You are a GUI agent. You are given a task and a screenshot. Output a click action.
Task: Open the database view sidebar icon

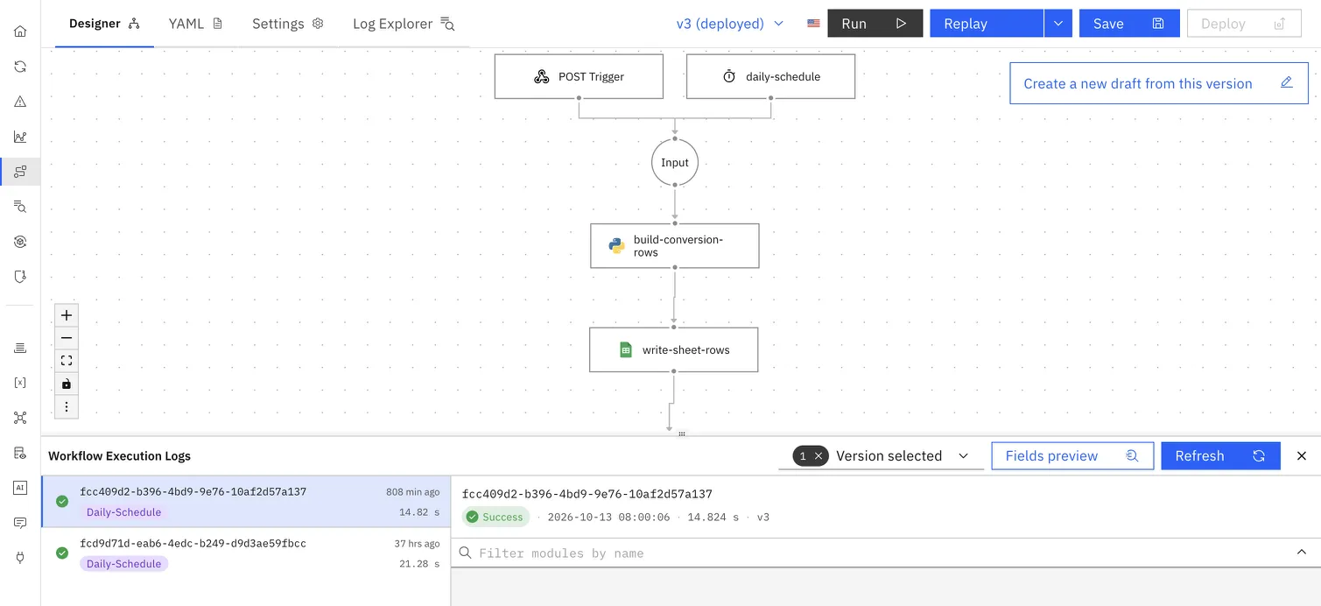point(20,453)
